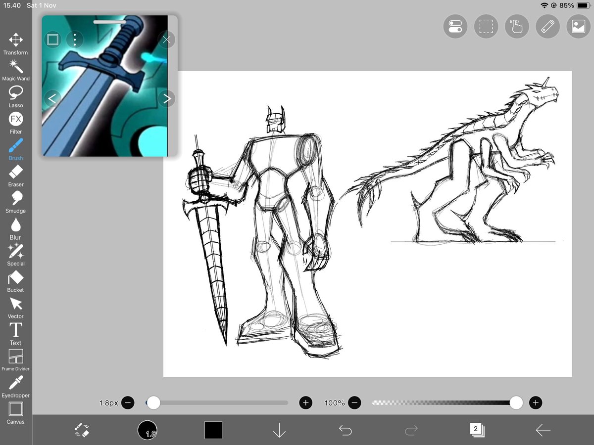Viewport: 594px width, 445px height.
Task: Select the Smudge tool
Action: point(16,202)
